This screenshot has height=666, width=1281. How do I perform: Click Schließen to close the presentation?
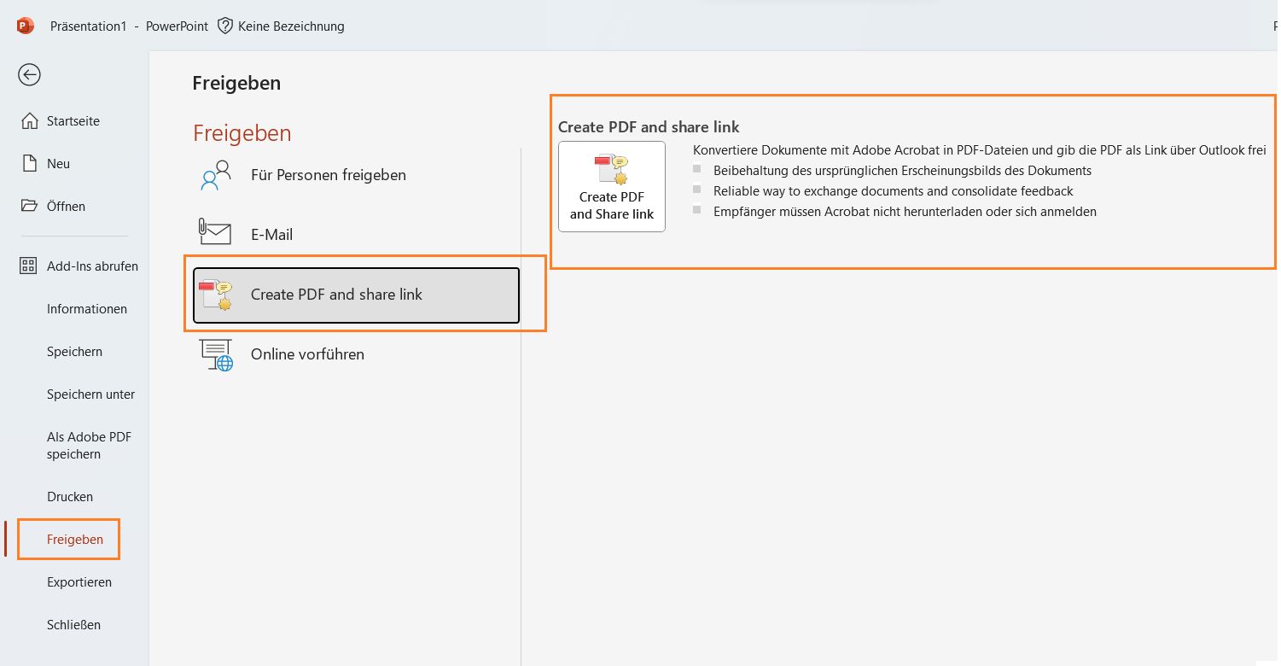tap(73, 624)
